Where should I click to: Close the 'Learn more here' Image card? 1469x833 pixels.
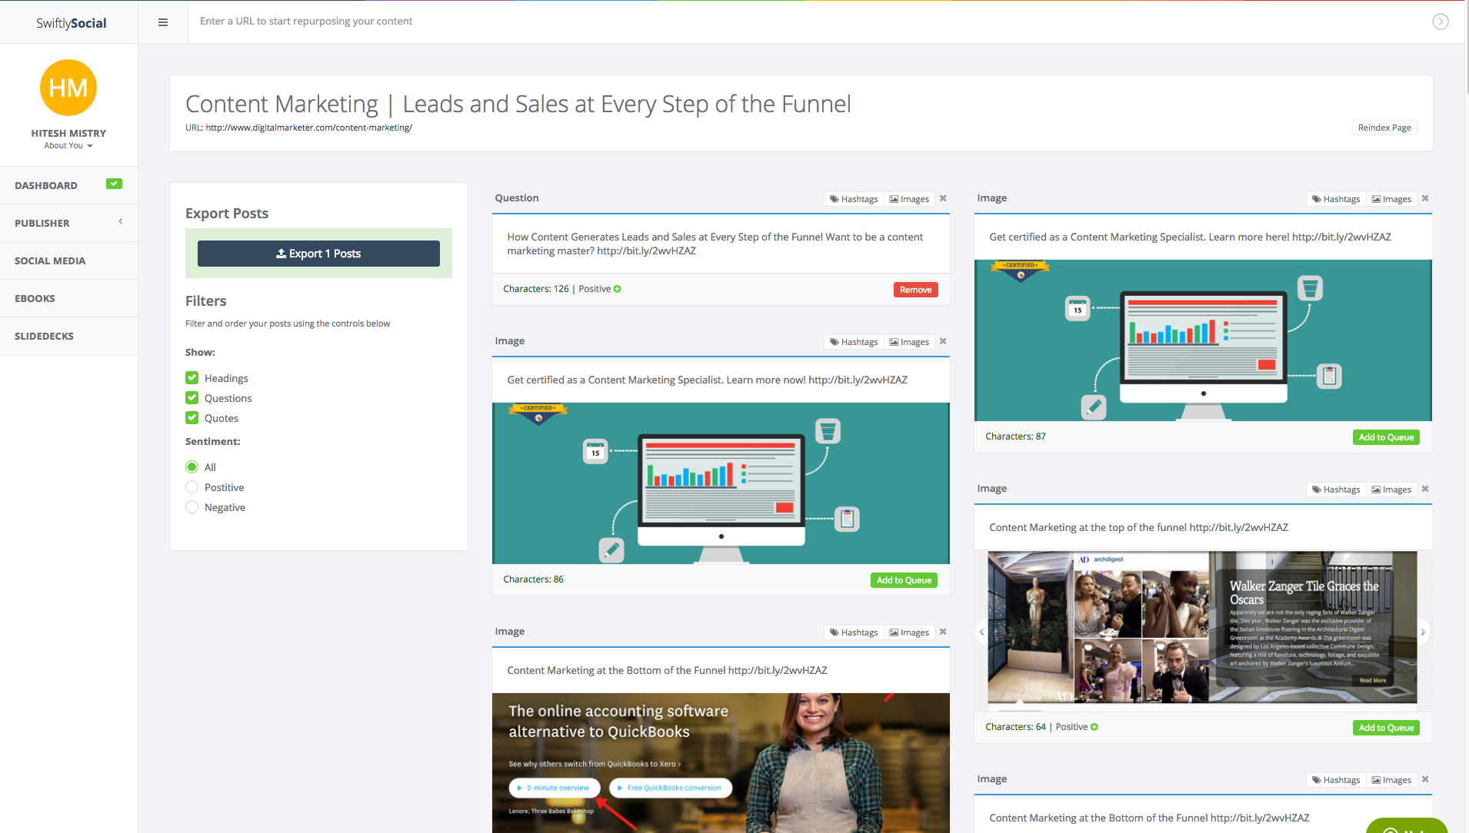pos(1425,198)
